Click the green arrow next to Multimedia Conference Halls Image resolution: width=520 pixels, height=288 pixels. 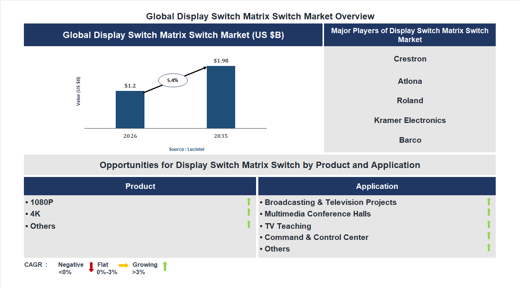click(x=489, y=213)
